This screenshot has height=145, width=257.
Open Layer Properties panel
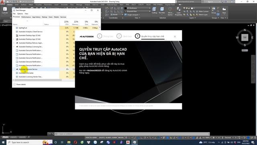[x=178, y=11]
